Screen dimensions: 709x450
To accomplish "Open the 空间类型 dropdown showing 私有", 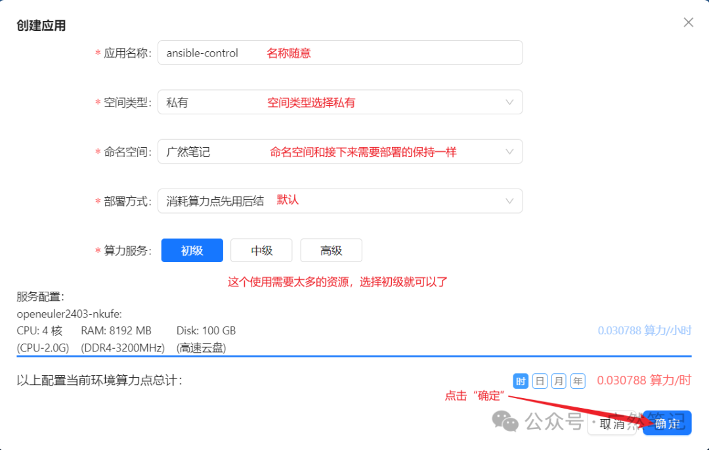I will pos(339,102).
